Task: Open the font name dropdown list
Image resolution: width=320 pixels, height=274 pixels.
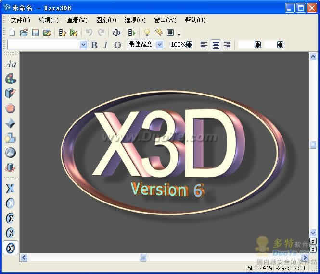Action: click(x=83, y=45)
